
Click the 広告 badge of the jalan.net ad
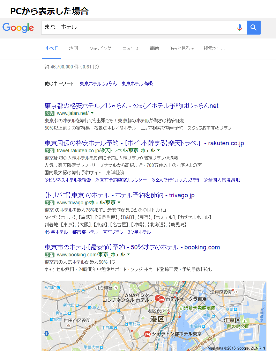(50, 114)
